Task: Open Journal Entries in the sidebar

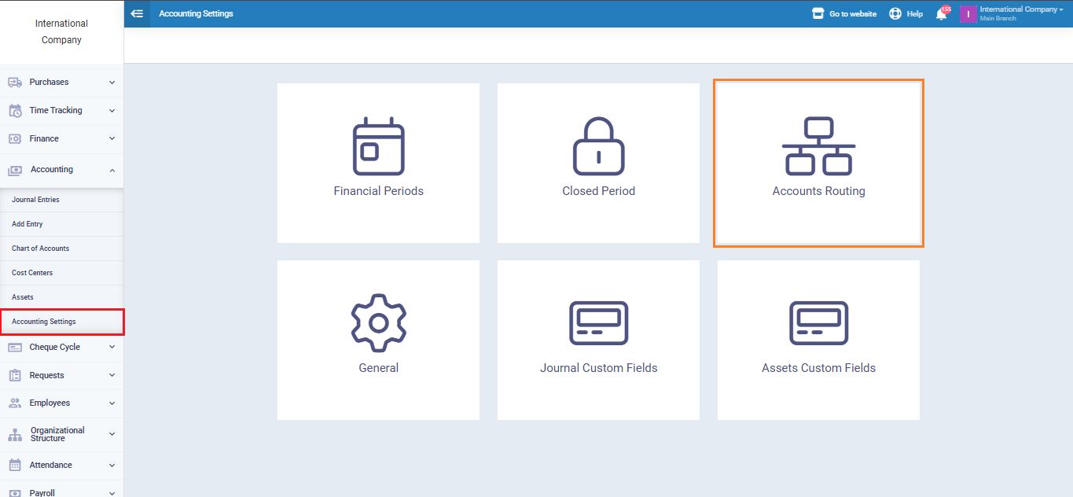Action: [36, 200]
